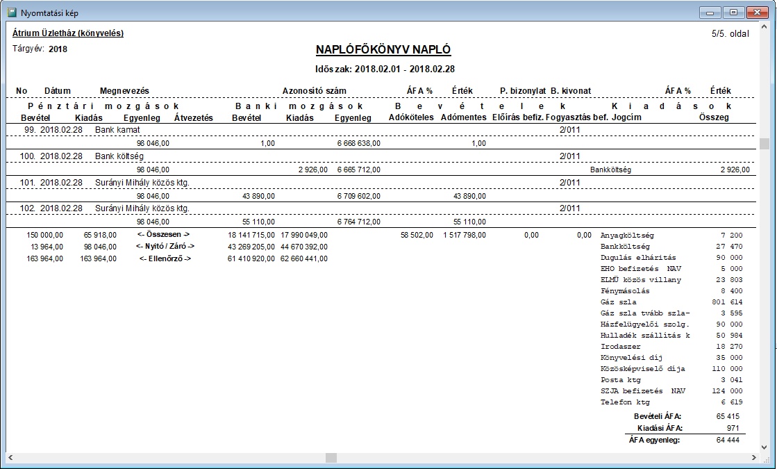Click the 5/5. oldal page indicator
Image resolution: width=777 pixels, height=469 pixels.
[x=730, y=33]
